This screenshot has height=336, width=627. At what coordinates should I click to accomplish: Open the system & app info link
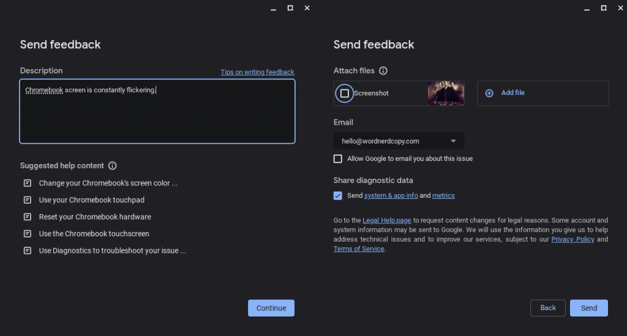(391, 196)
